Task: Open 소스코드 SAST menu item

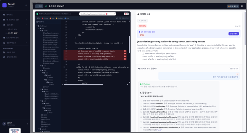Action: 12,33
